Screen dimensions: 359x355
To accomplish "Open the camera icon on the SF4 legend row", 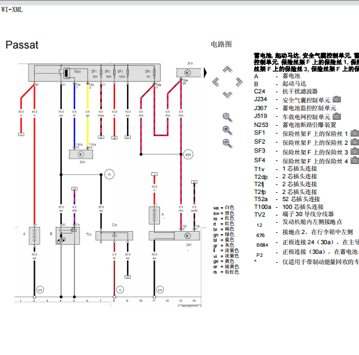I will point(355,160).
